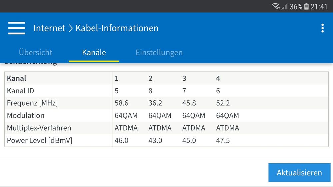Image resolution: width=333 pixels, height=187 pixels.
Task: Click the Multiplex-Verfahren row label
Action: click(39, 128)
